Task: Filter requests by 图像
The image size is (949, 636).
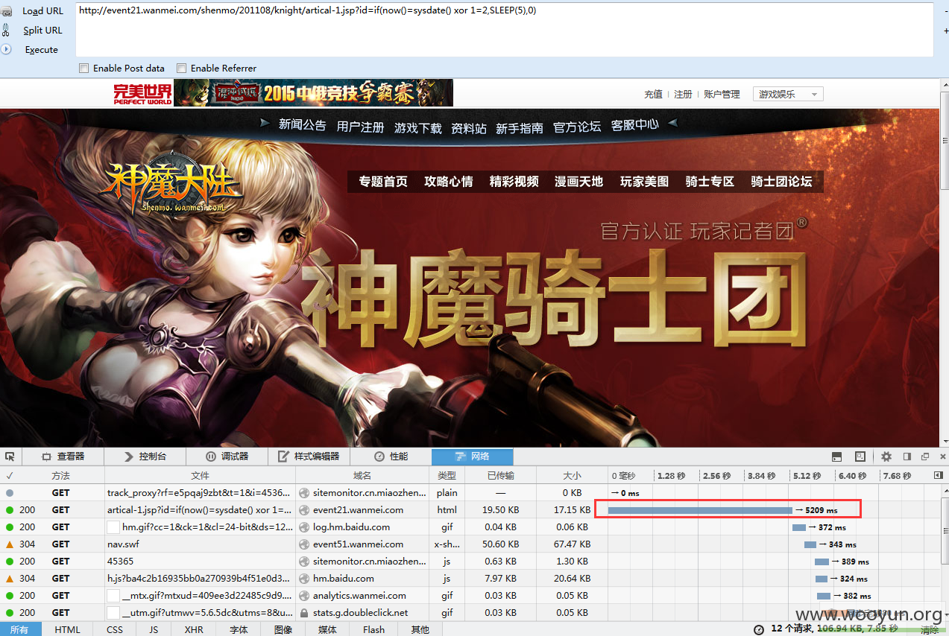Action: [283, 630]
